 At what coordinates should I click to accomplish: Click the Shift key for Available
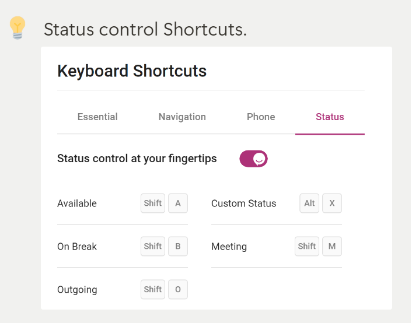tap(153, 203)
